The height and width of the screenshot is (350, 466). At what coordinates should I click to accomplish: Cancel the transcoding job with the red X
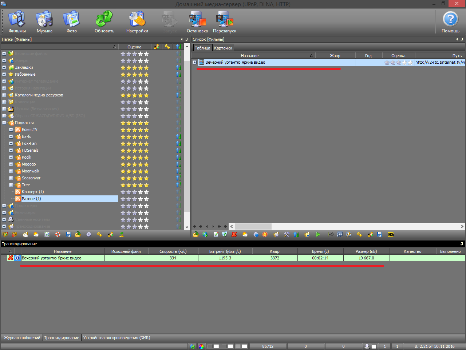click(x=11, y=258)
